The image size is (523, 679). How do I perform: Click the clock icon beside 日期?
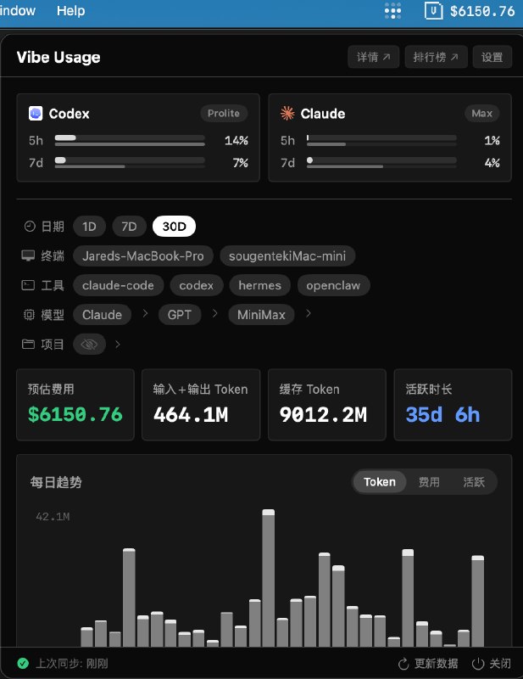[x=30, y=226]
